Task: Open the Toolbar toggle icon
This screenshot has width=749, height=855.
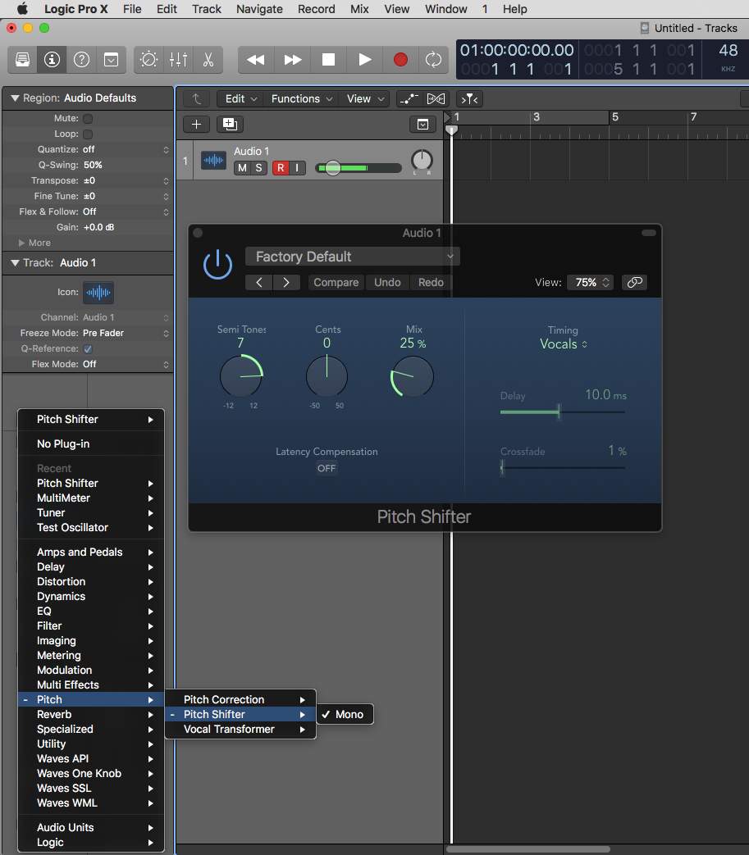Action: coord(111,60)
